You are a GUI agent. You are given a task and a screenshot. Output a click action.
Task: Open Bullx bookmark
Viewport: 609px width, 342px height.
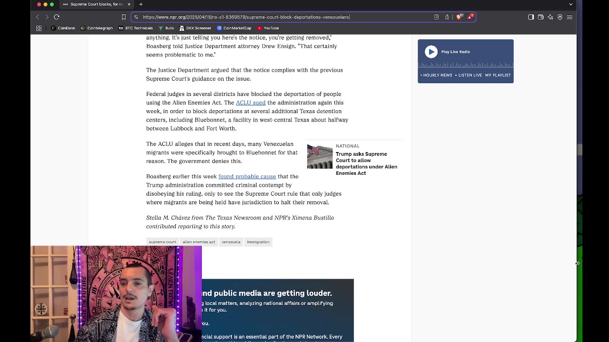(x=167, y=28)
